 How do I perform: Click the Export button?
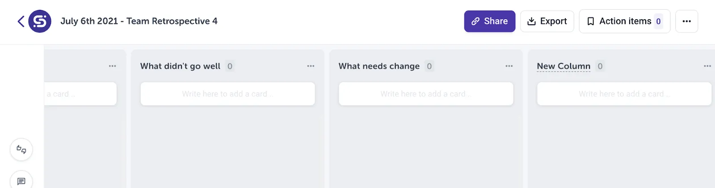click(547, 21)
